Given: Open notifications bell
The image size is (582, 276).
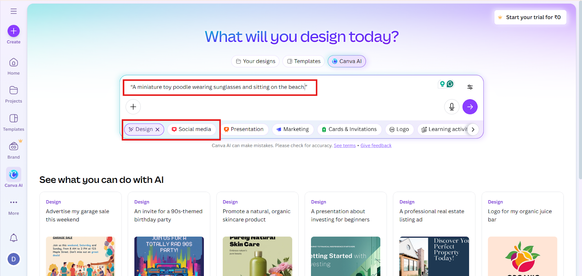Looking at the screenshot, I should (x=13, y=238).
